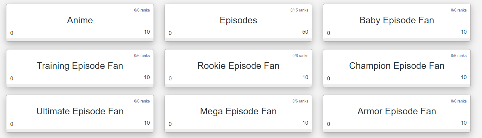Select the Baby Episode Fan title
The width and height of the screenshot is (482, 138).
click(397, 20)
